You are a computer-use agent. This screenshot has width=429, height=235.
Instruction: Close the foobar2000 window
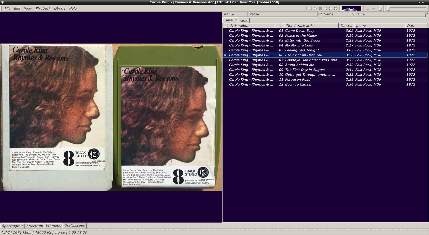tap(419, 2)
